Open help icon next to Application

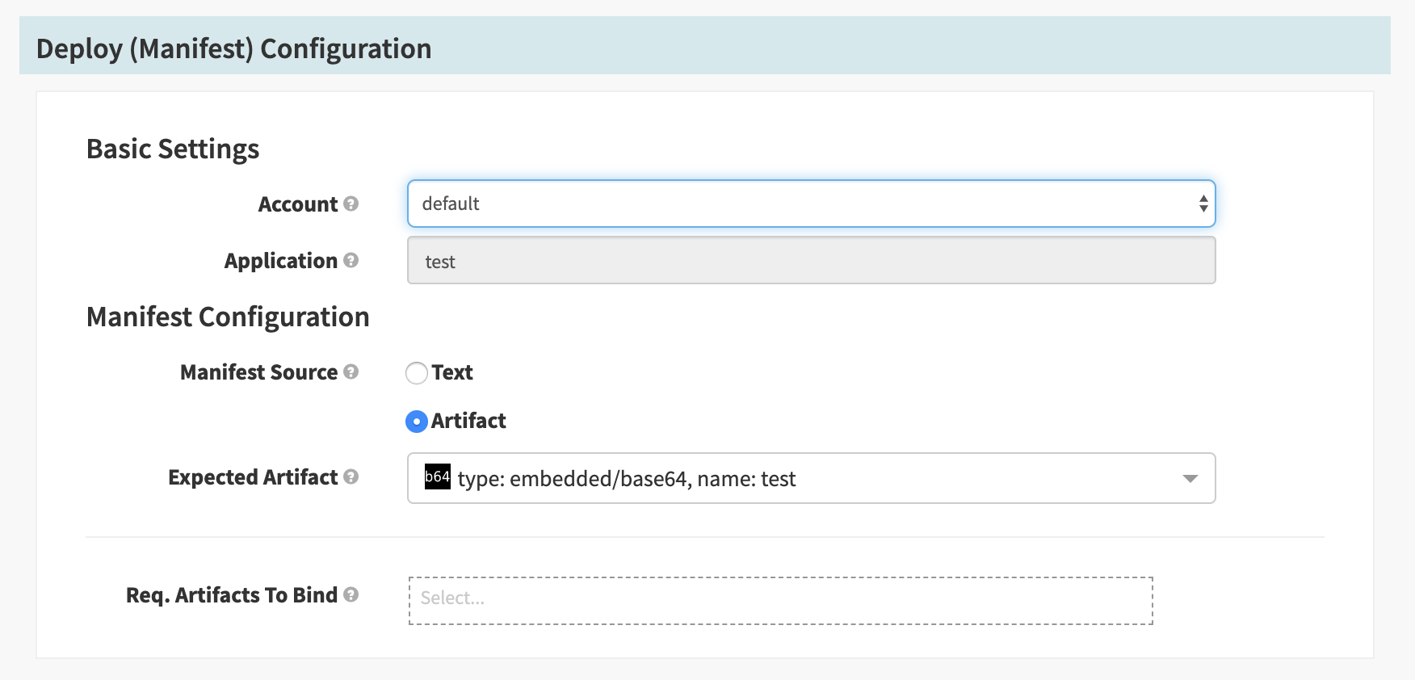click(351, 260)
